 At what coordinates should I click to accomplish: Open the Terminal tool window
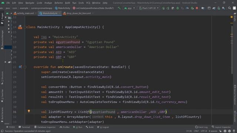point(24,127)
